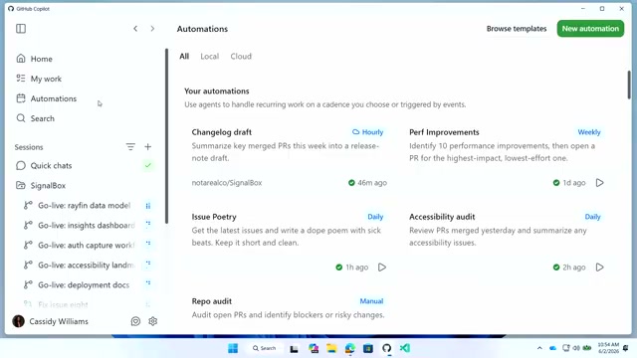Viewport: 637px width, 358px height.
Task: Open the taskbar clock and date
Action: tap(608, 348)
